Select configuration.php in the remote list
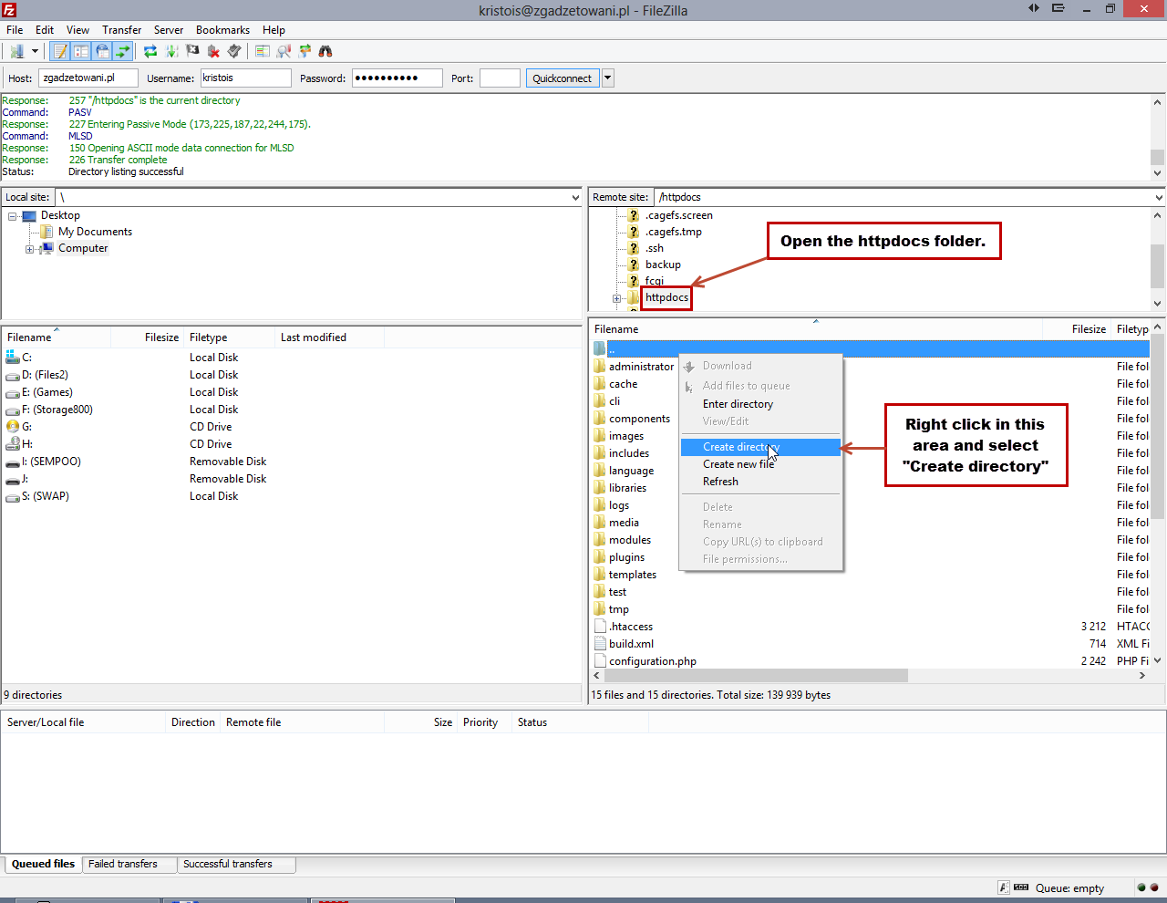Image resolution: width=1167 pixels, height=903 pixels. pyautogui.click(x=645, y=661)
